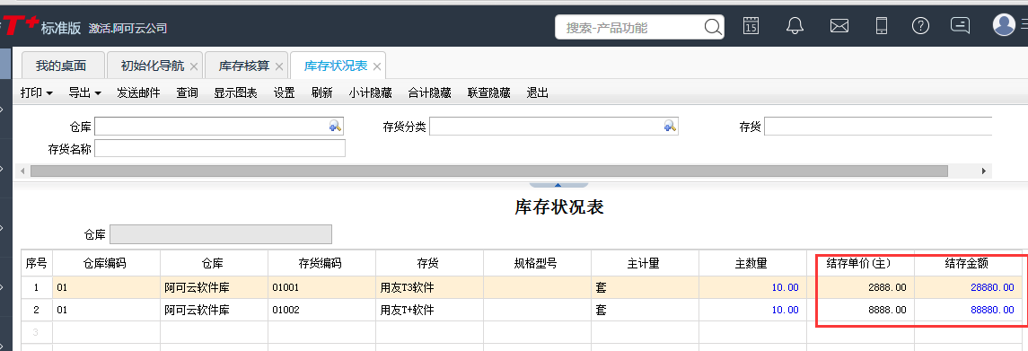
Task: Open notifications bell icon
Action: (795, 26)
